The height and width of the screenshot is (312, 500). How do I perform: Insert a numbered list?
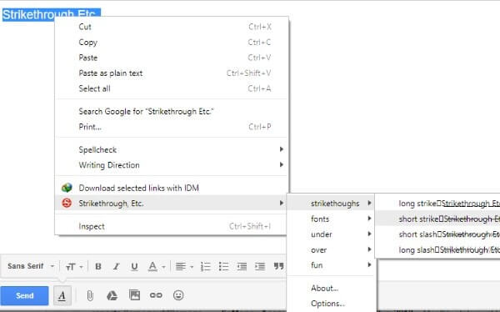(206, 266)
